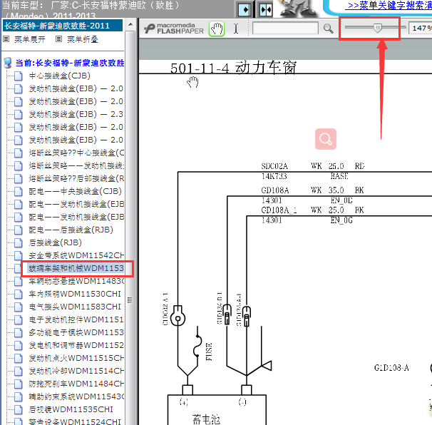Click the zoom level slider thumb

pyautogui.click(x=377, y=28)
